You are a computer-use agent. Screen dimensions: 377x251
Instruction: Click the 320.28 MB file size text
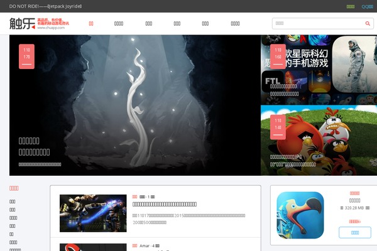(x=354, y=208)
